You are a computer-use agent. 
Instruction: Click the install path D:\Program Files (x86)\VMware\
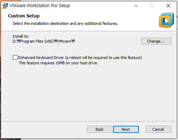tap(44, 41)
